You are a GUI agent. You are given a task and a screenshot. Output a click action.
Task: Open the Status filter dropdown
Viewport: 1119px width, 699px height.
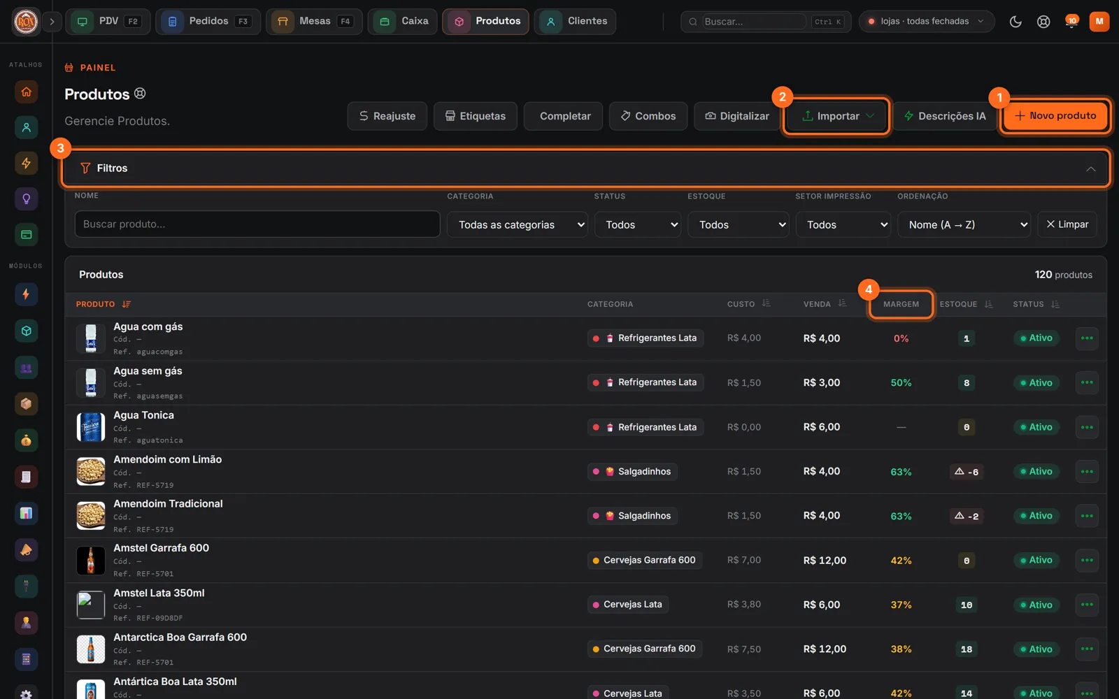click(638, 224)
